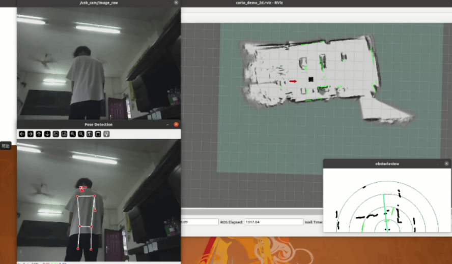Close the obstacleview window

tap(446, 163)
